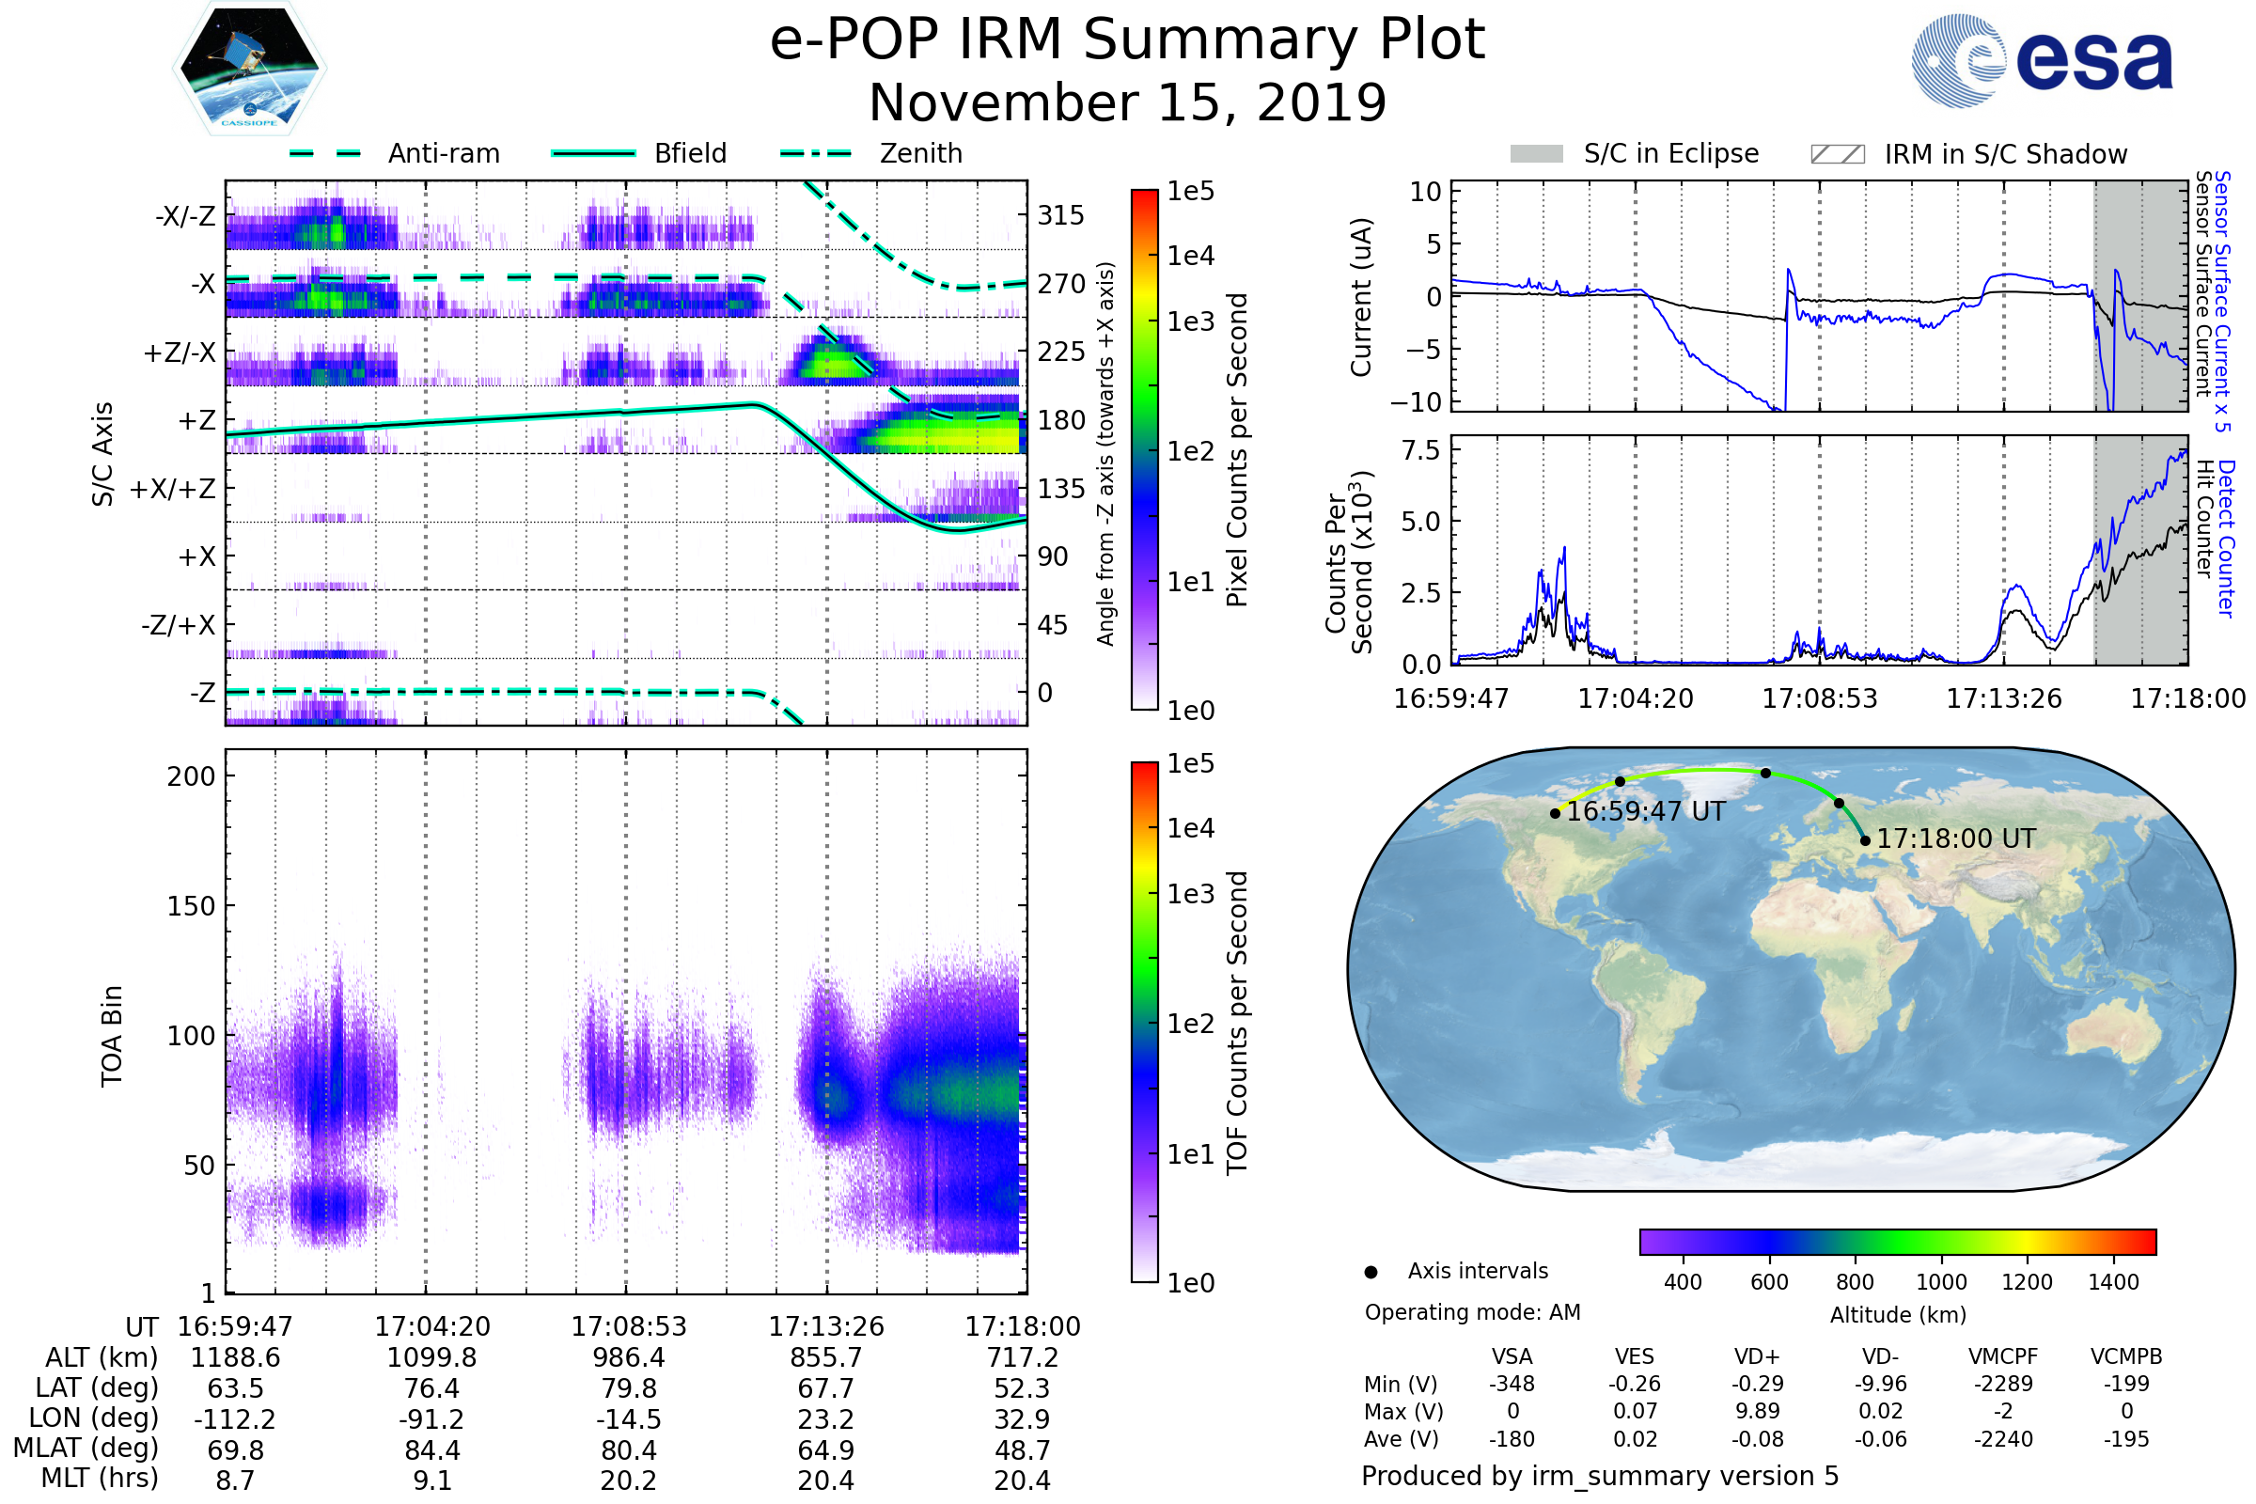Click the 17:18:00 UT end point on map
2256x1504 pixels.
click(x=1865, y=840)
